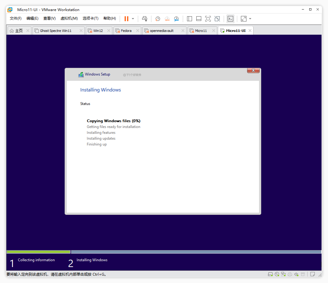Switch to the Fedora tab
The width and height of the screenshot is (328, 283).
[126, 31]
